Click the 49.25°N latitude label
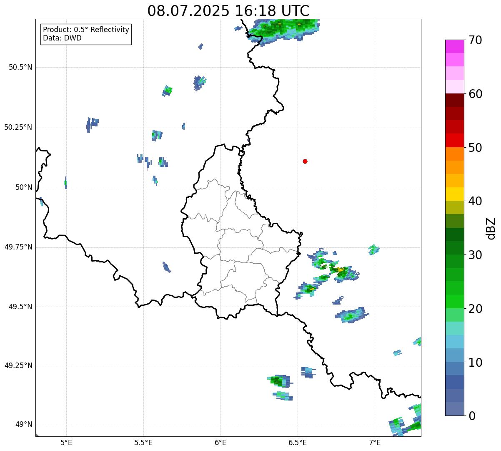 [x=18, y=366]
